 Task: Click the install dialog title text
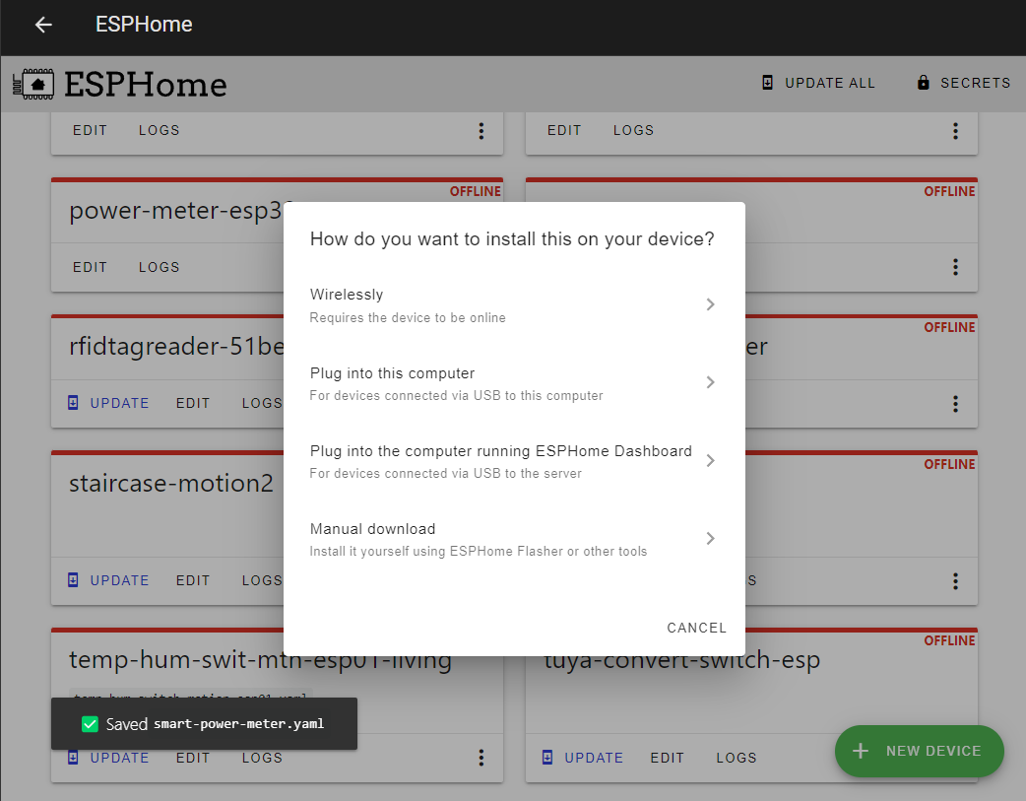point(512,239)
